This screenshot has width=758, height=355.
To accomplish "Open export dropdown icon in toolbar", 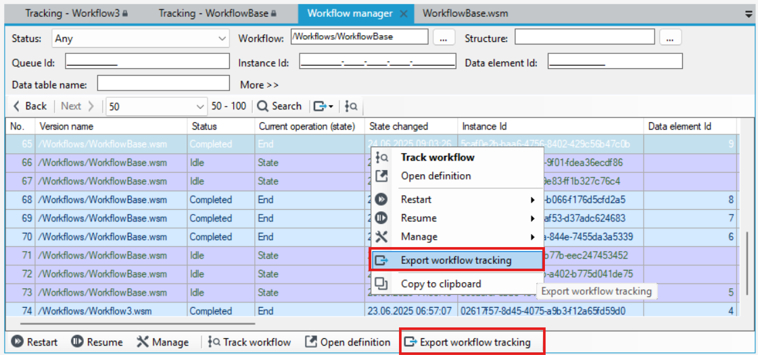I will click(x=323, y=106).
